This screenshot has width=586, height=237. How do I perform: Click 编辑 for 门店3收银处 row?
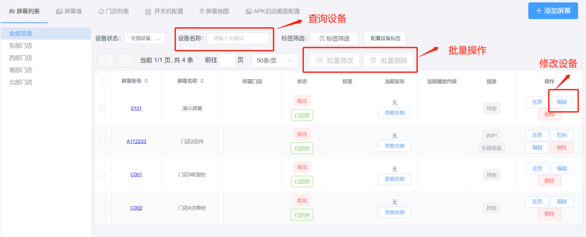point(562,169)
